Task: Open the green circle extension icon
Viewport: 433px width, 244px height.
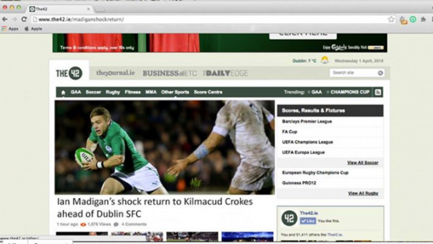Action: pos(413,19)
